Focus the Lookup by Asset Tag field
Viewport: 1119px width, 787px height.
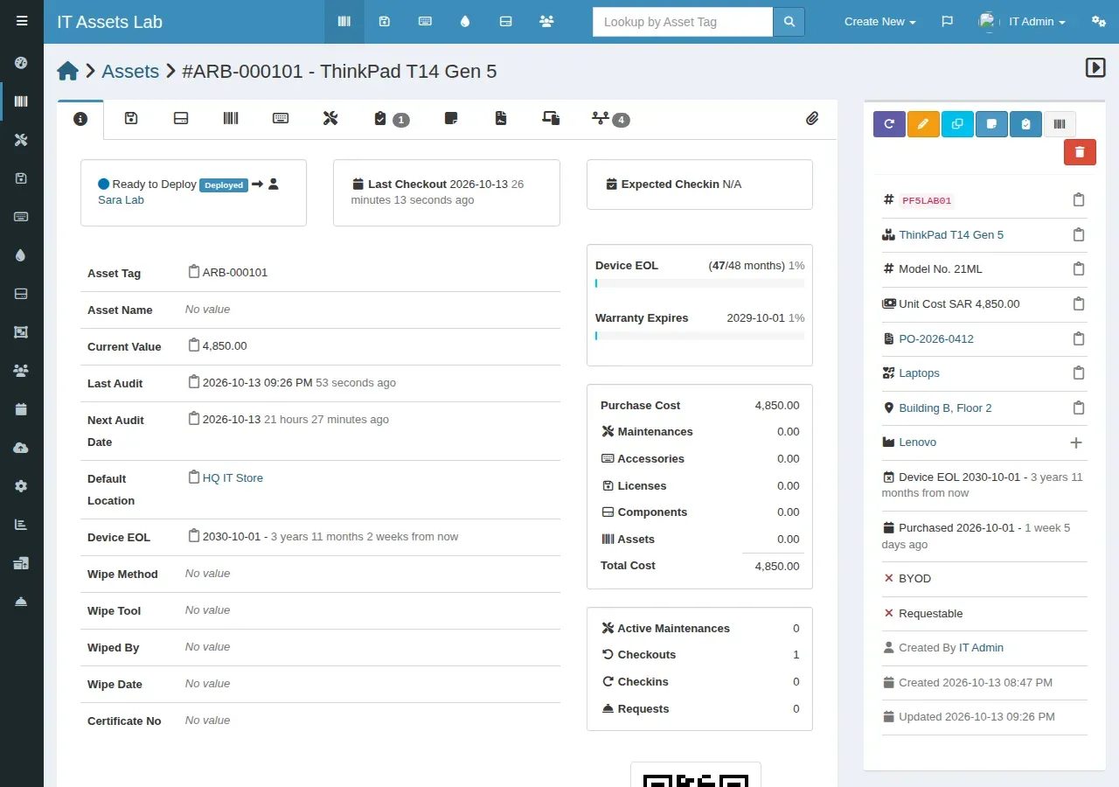[x=683, y=22]
